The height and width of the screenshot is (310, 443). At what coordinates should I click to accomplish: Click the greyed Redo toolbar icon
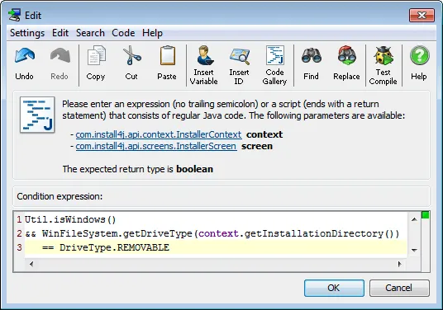[x=60, y=55]
